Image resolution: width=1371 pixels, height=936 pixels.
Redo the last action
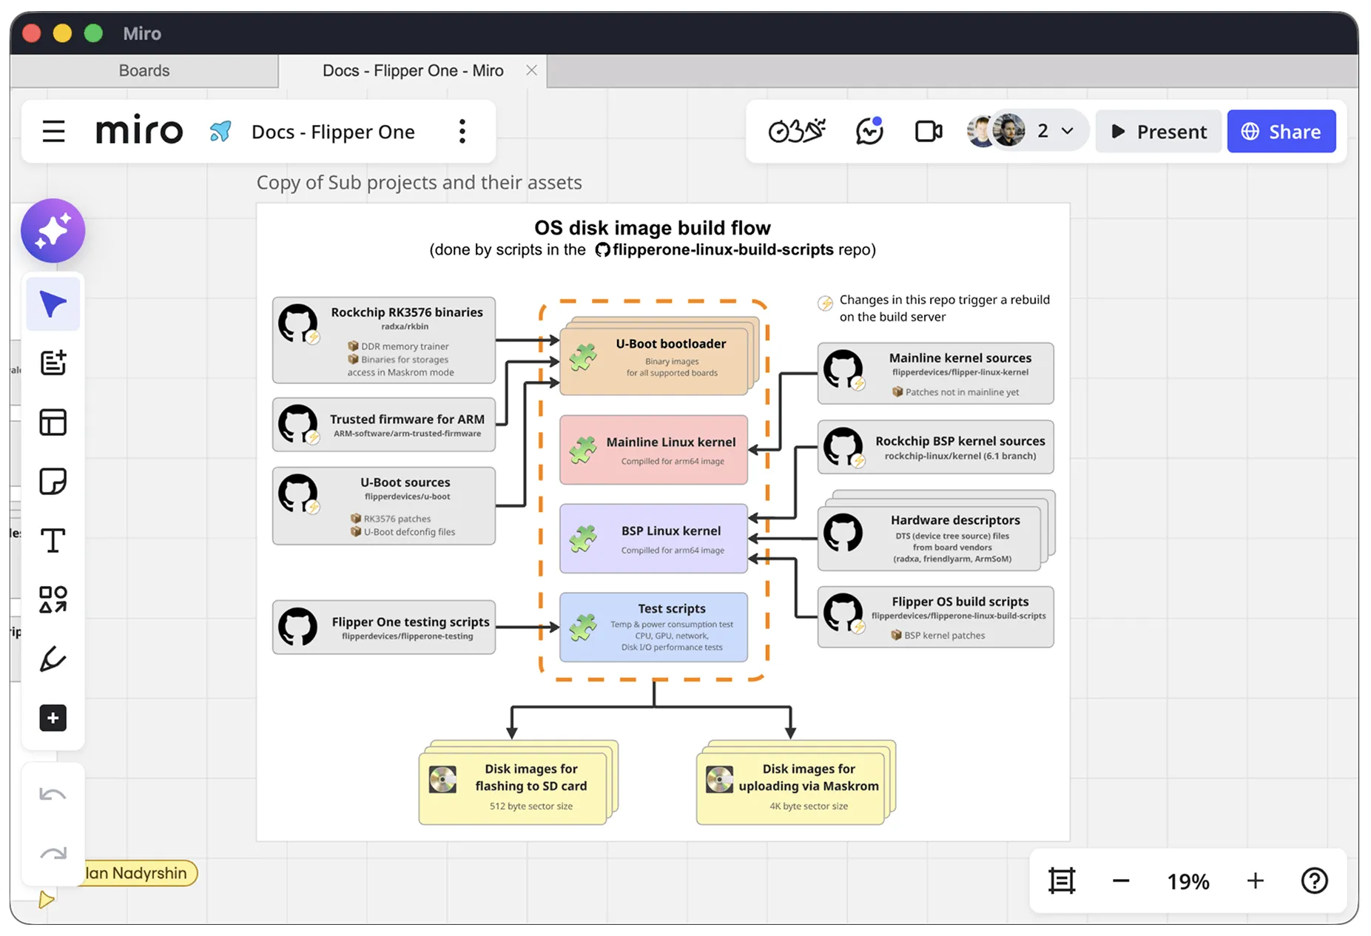[53, 853]
